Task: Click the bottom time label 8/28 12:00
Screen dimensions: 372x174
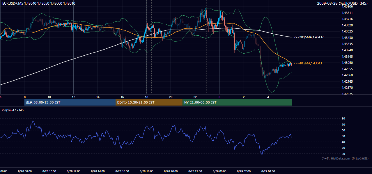Action: pyautogui.click(x=73, y=171)
